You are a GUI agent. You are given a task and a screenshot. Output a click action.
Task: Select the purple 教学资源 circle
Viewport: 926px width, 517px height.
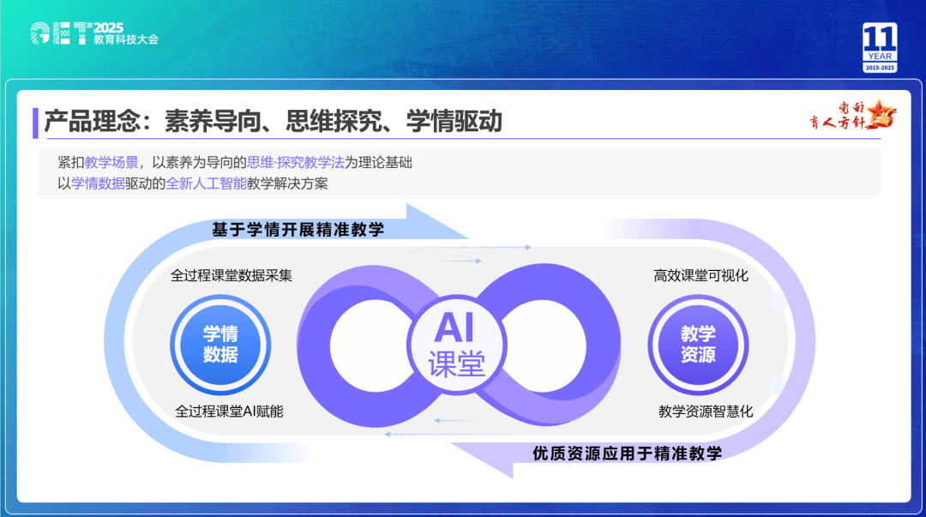coord(698,344)
